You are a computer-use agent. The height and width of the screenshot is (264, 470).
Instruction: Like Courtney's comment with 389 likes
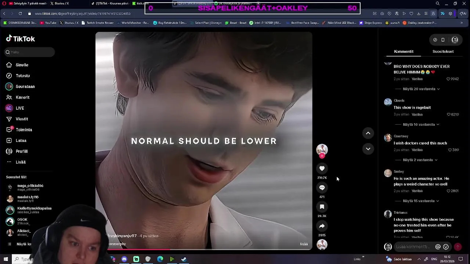click(450, 150)
